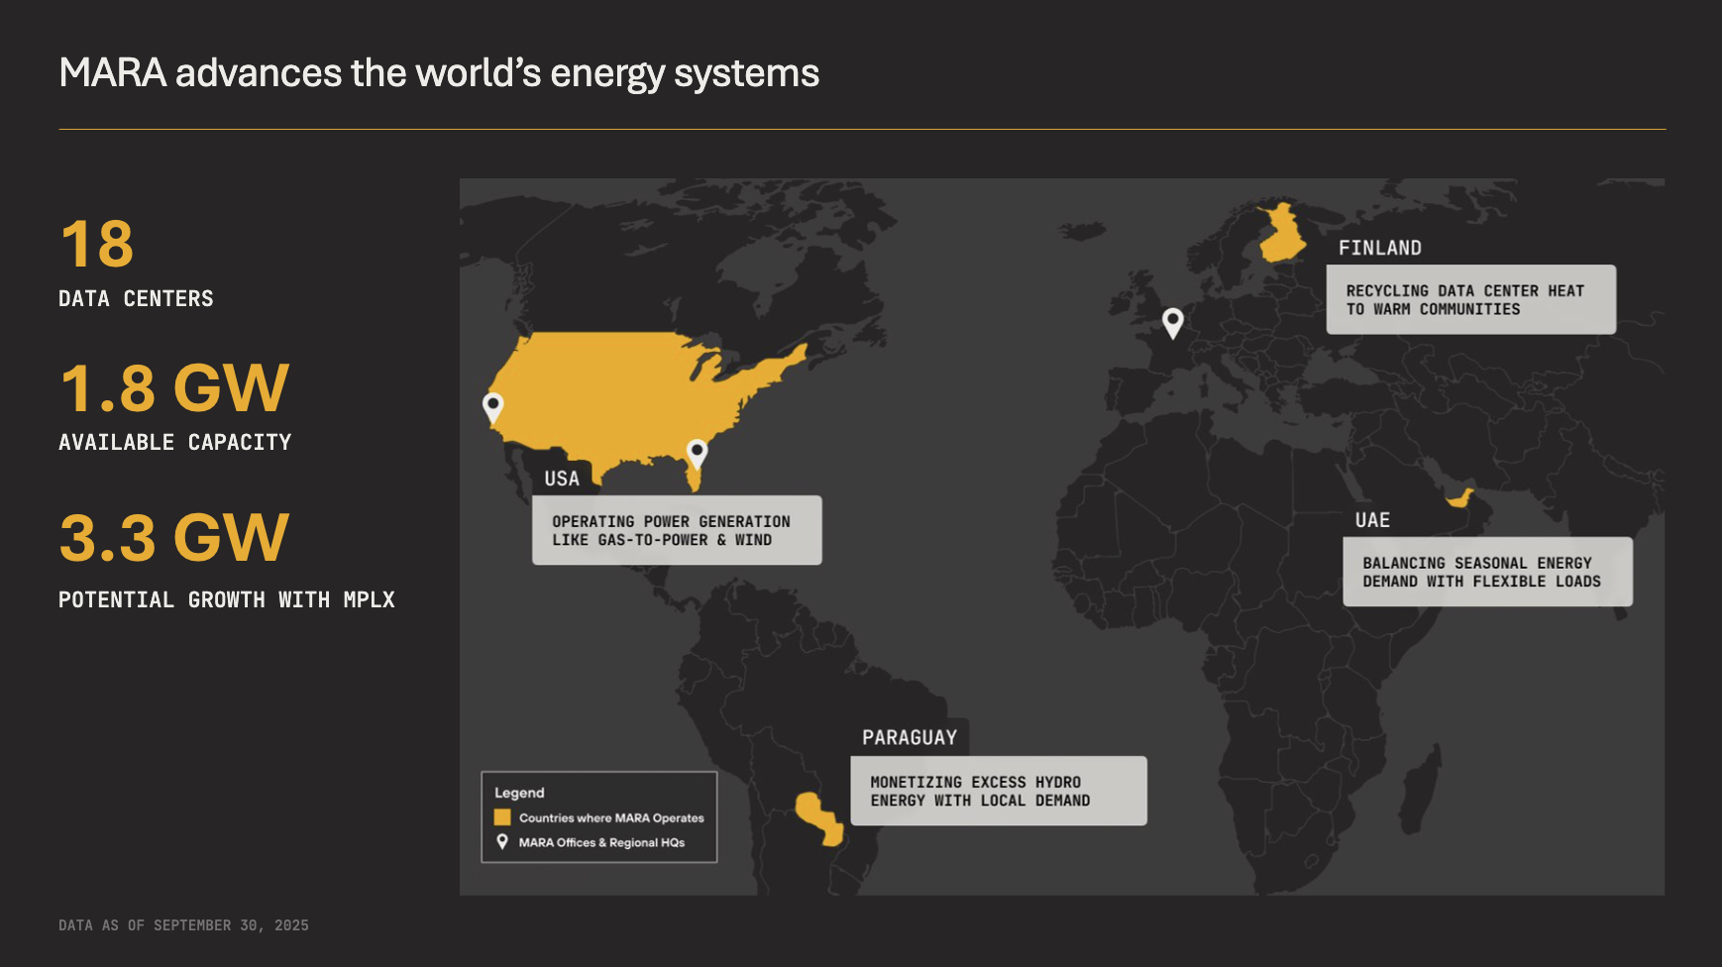This screenshot has height=967, width=1722.
Task: Click the "3.3 GW" figure
Action: tap(174, 537)
